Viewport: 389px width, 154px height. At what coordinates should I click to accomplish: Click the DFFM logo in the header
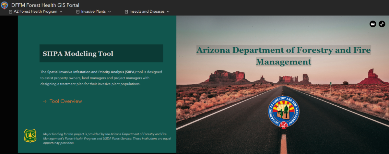click(5, 5)
